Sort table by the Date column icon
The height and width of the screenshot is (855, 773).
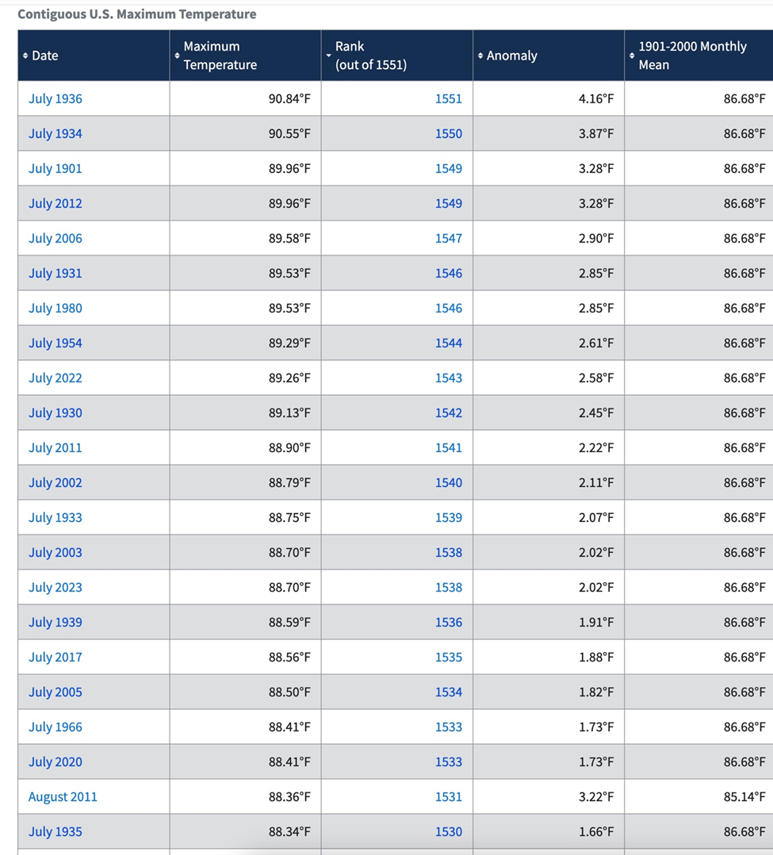[x=25, y=56]
